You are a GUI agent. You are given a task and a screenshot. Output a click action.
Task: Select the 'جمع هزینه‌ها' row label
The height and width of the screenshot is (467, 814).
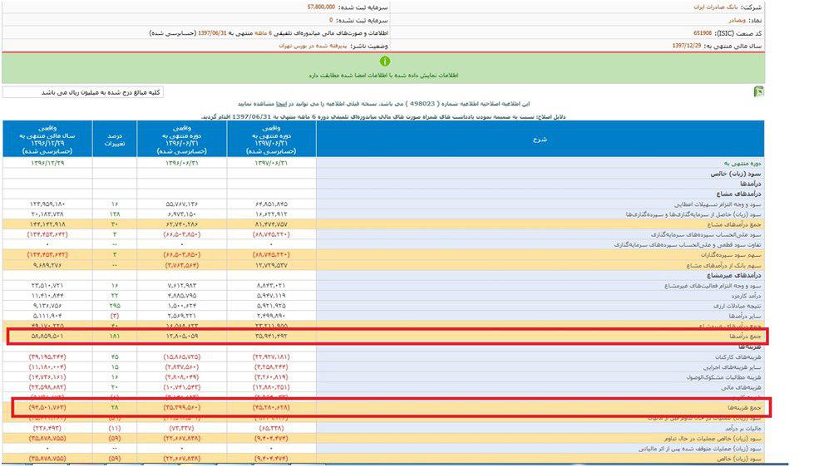click(x=742, y=407)
